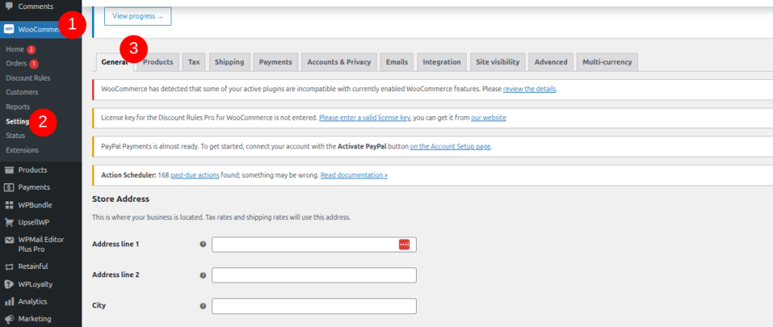Click 'Please enter a valid license key' link

point(365,118)
